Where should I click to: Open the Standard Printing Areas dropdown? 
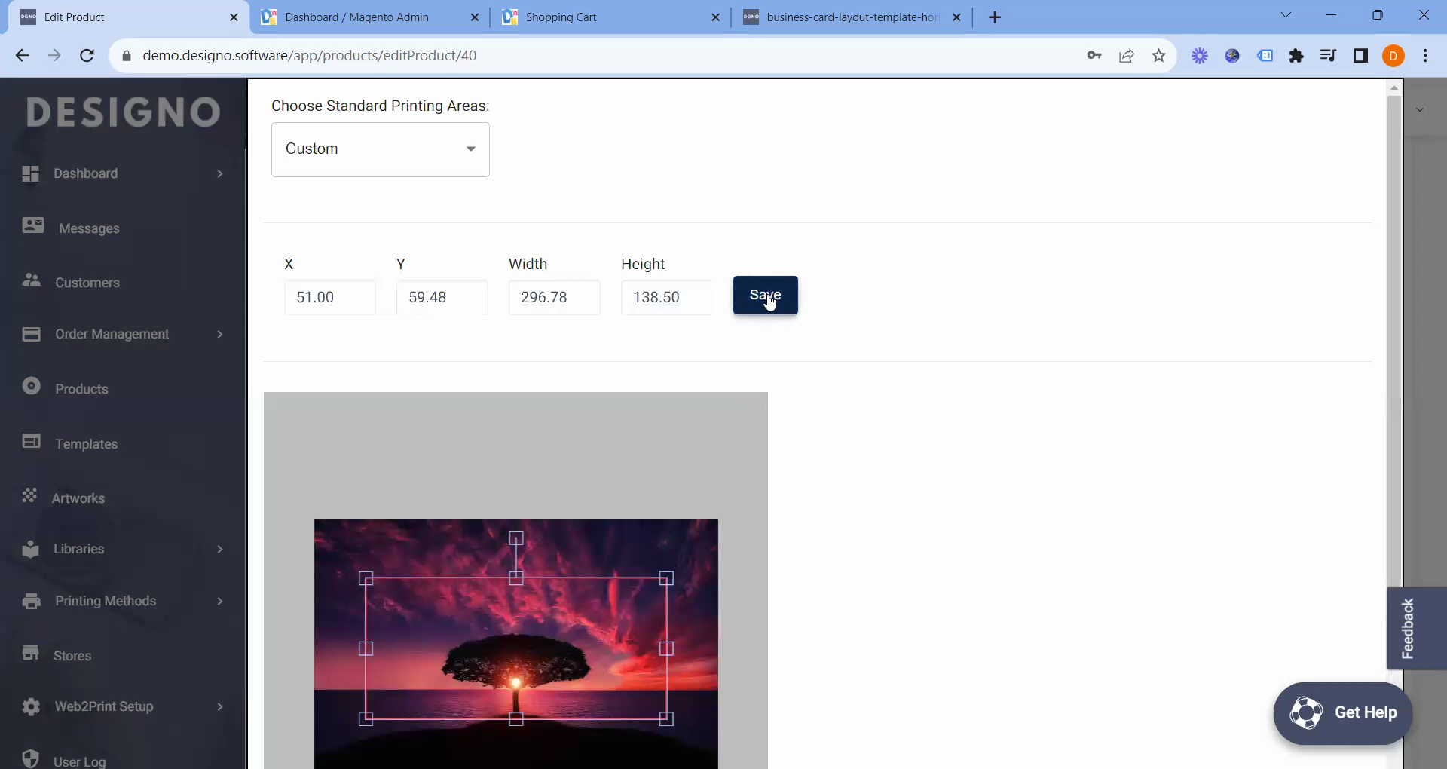coord(380,149)
